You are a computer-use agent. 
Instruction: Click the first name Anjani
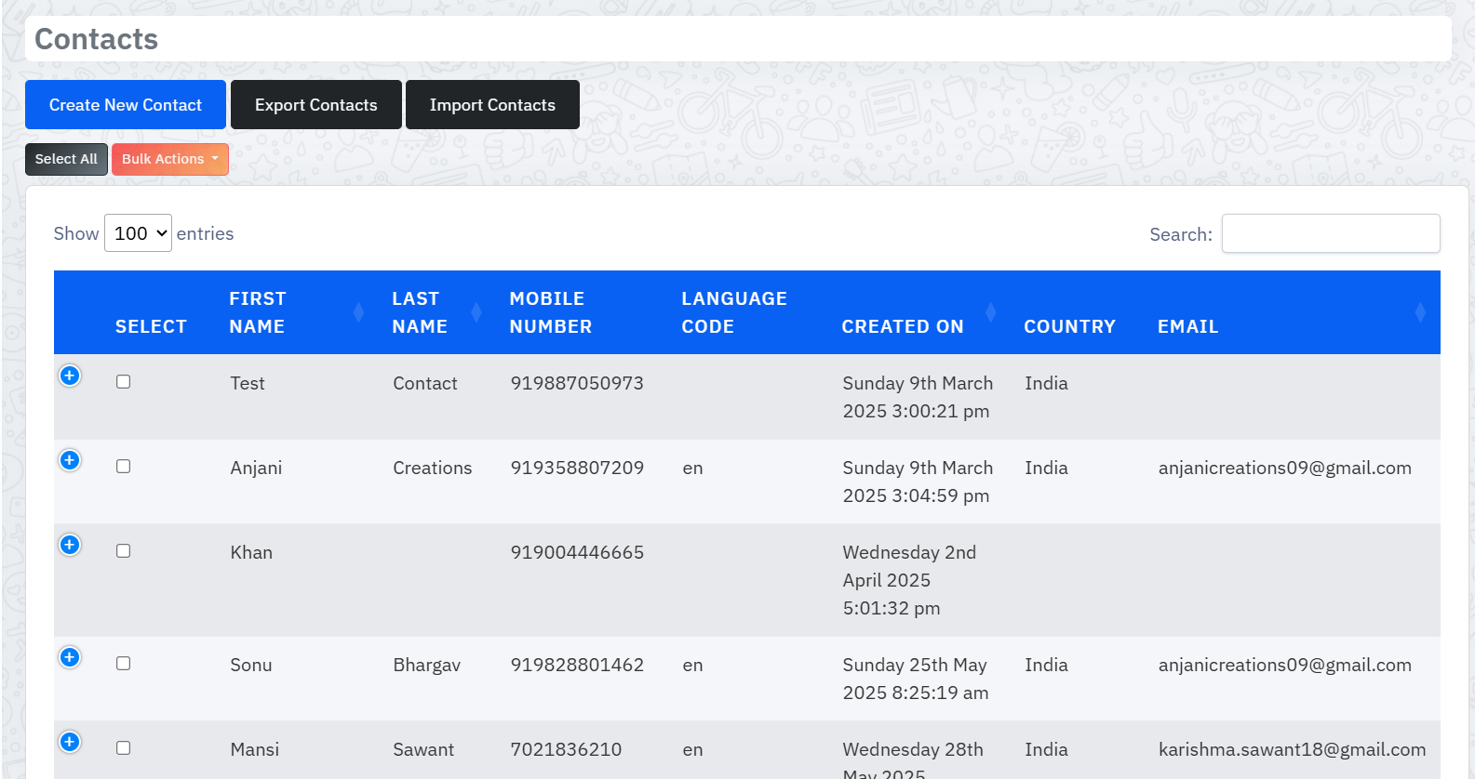256,468
